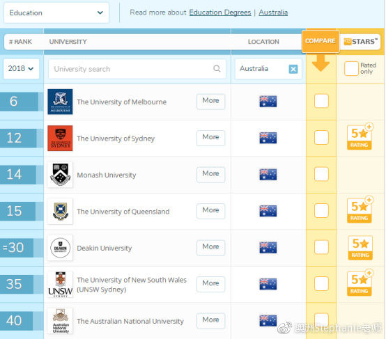The height and width of the screenshot is (339, 386).
Task: Follow the Australia link at the top
Action: tap(273, 13)
